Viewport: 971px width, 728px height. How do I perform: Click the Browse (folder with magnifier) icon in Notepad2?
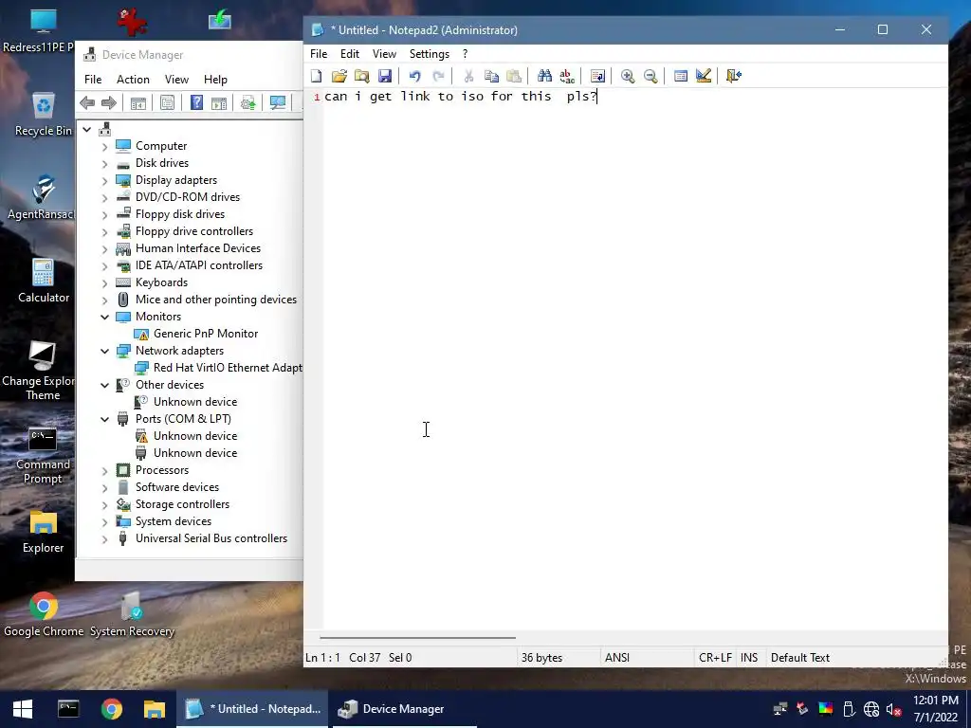(361, 76)
